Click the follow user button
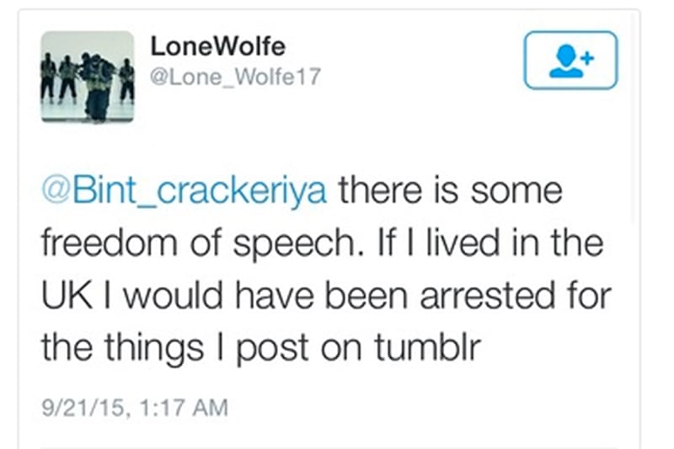The image size is (674, 449). tap(570, 60)
